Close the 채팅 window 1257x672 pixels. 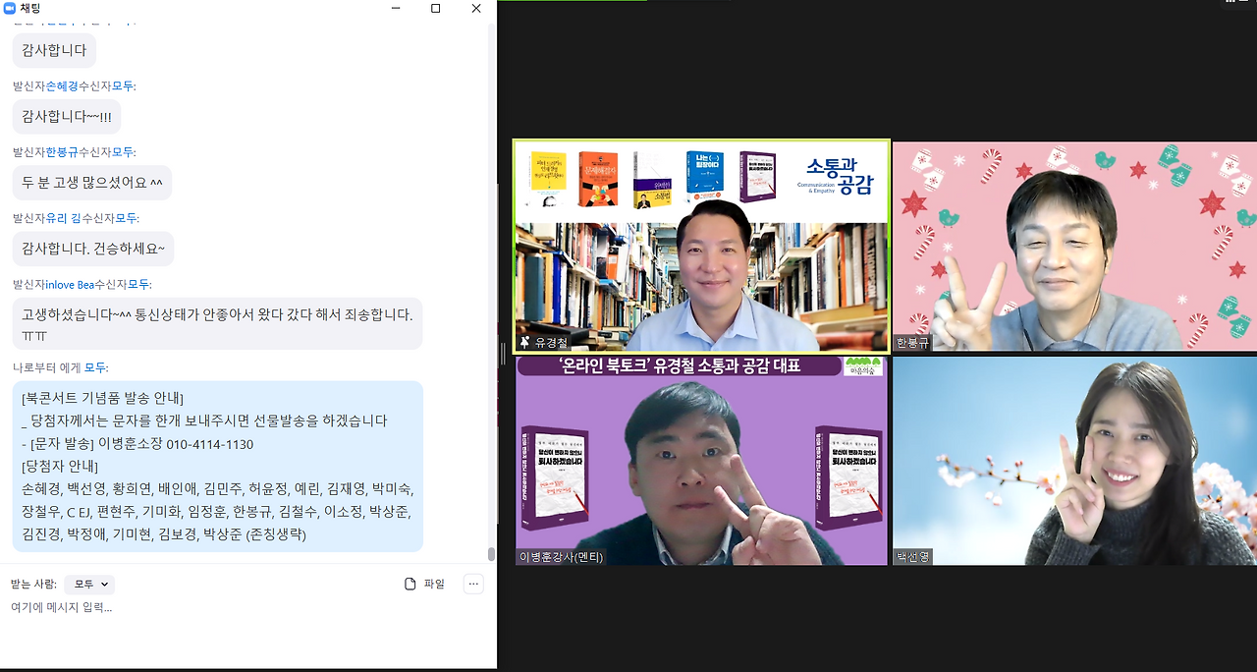[x=476, y=8]
